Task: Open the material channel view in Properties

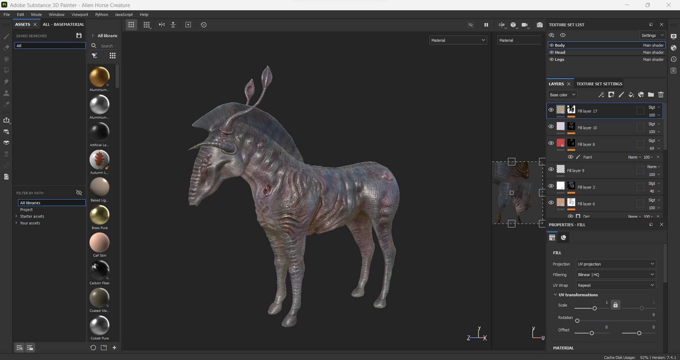Action: tap(563, 238)
